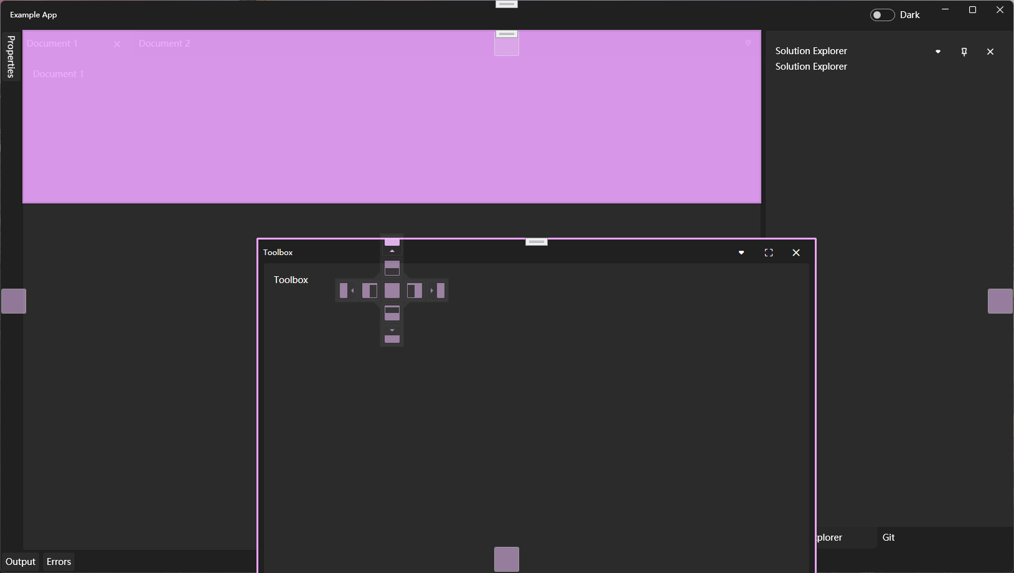1014x573 pixels.
Task: Pin the Solution Explorer panel
Action: pyautogui.click(x=964, y=52)
